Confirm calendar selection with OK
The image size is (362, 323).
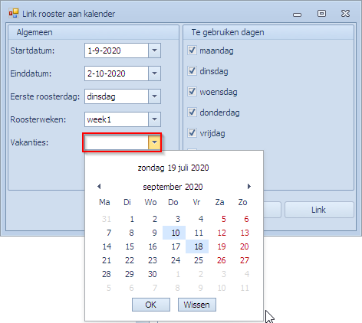coord(151,305)
